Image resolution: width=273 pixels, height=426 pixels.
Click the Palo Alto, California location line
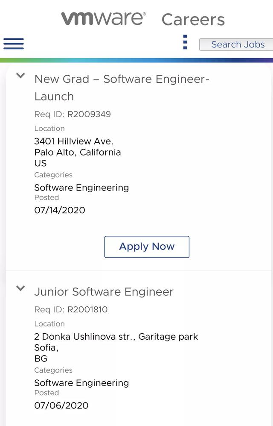click(77, 152)
